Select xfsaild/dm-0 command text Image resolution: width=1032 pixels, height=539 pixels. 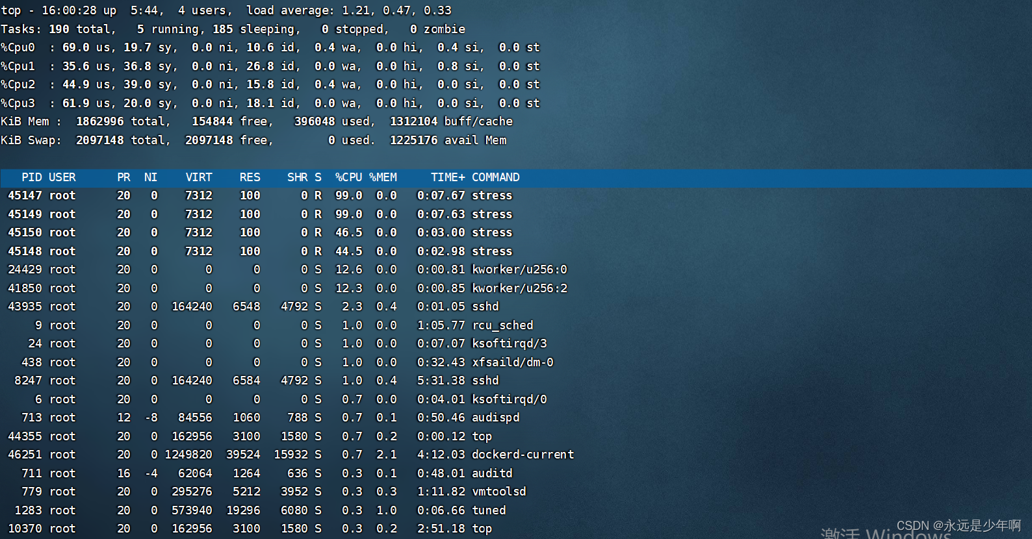point(513,362)
